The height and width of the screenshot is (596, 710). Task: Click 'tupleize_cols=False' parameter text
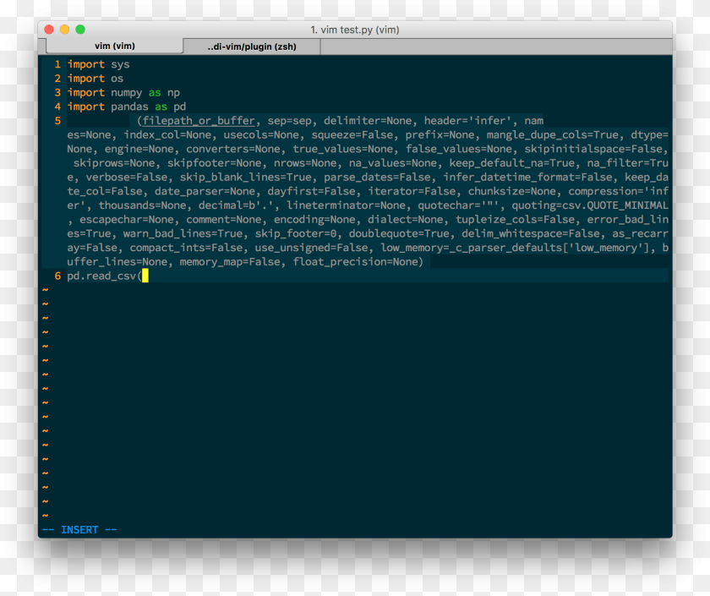(515, 220)
